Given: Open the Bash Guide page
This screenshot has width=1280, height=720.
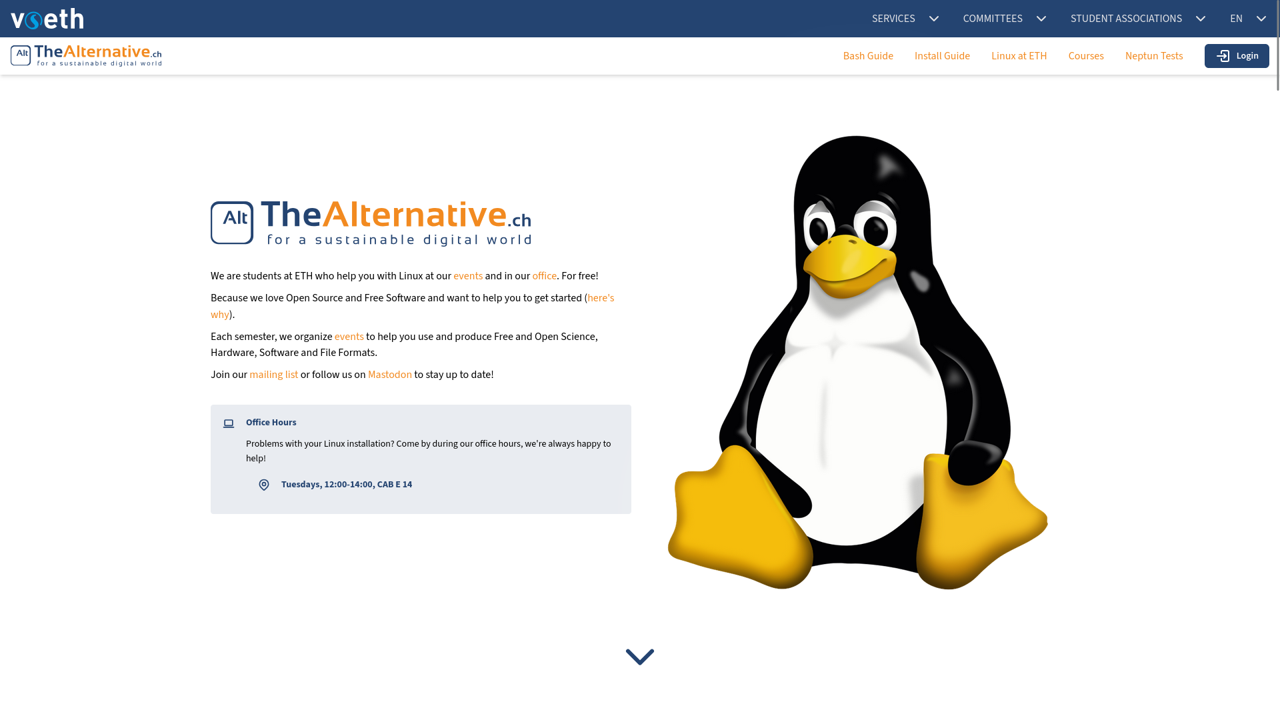Looking at the screenshot, I should [x=867, y=56].
